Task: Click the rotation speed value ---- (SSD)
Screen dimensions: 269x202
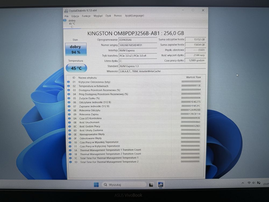Action: point(195,50)
